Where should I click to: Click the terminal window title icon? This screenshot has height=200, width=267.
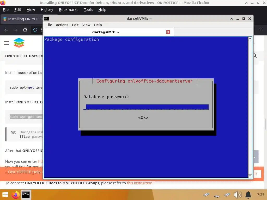coord(46,18)
